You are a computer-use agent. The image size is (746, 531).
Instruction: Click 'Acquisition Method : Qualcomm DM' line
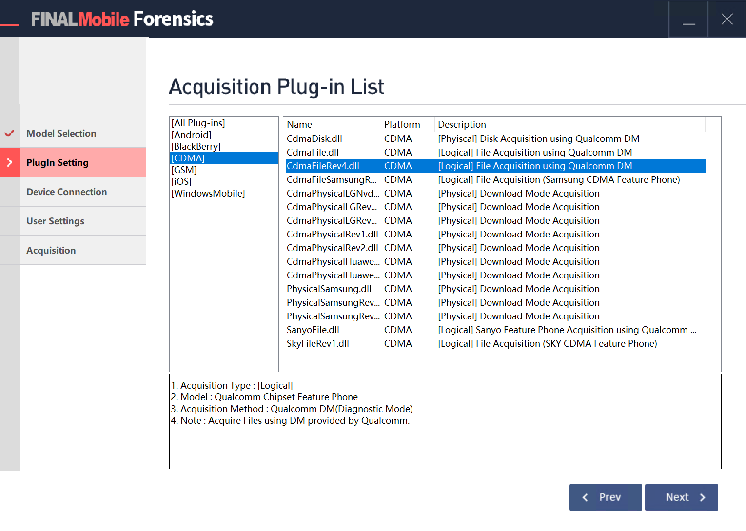coord(292,409)
